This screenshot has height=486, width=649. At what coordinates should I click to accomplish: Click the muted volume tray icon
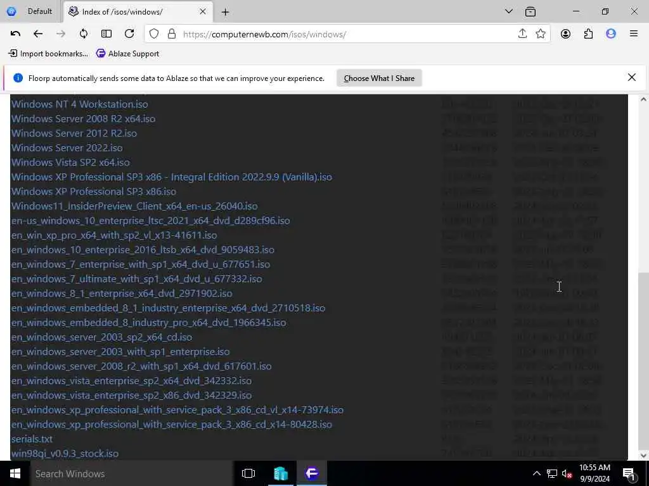(567, 473)
